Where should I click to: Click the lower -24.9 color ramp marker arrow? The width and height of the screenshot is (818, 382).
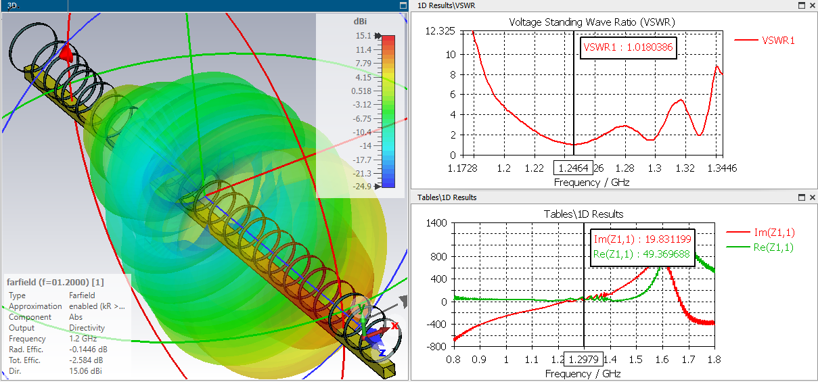377,185
